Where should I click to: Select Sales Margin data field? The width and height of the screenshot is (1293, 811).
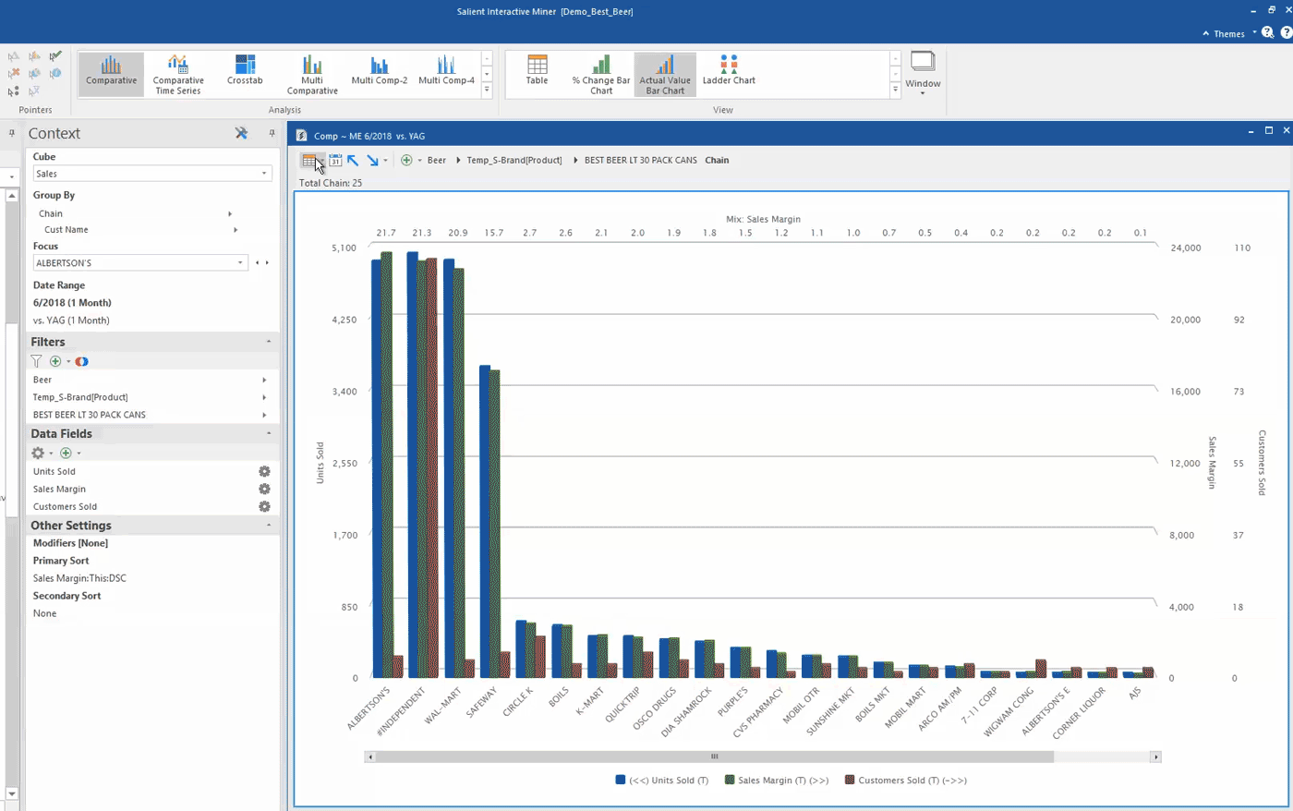(x=59, y=489)
